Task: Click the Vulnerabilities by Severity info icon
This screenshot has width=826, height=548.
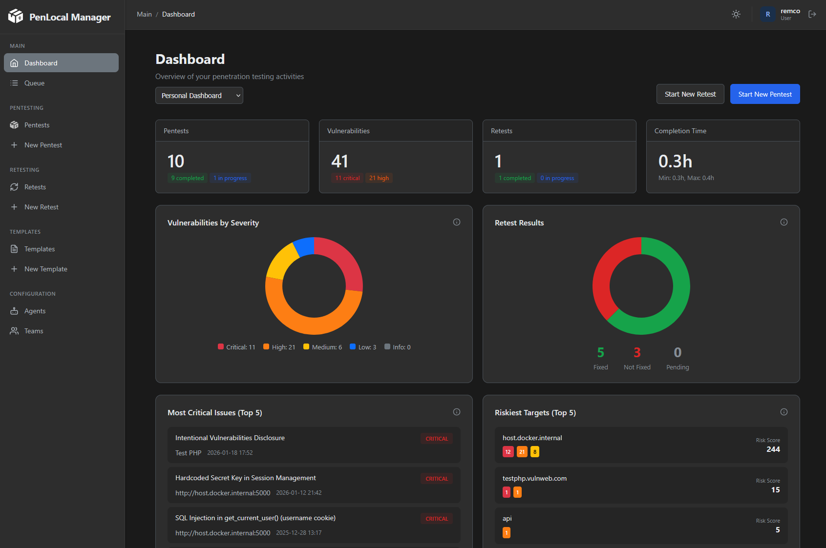Action: (456, 222)
